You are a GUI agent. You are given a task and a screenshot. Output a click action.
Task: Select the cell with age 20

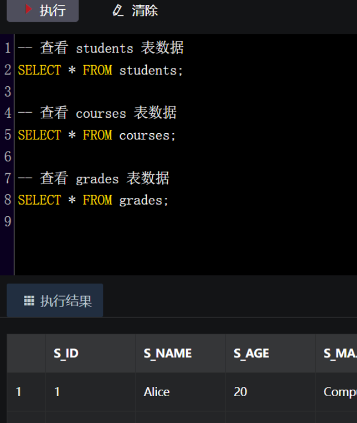(270, 392)
